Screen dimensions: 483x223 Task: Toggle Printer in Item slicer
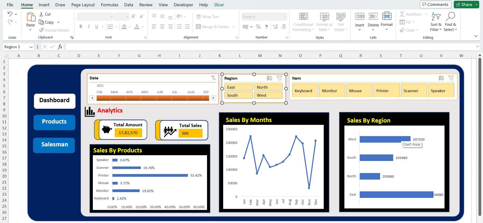[x=387, y=91]
